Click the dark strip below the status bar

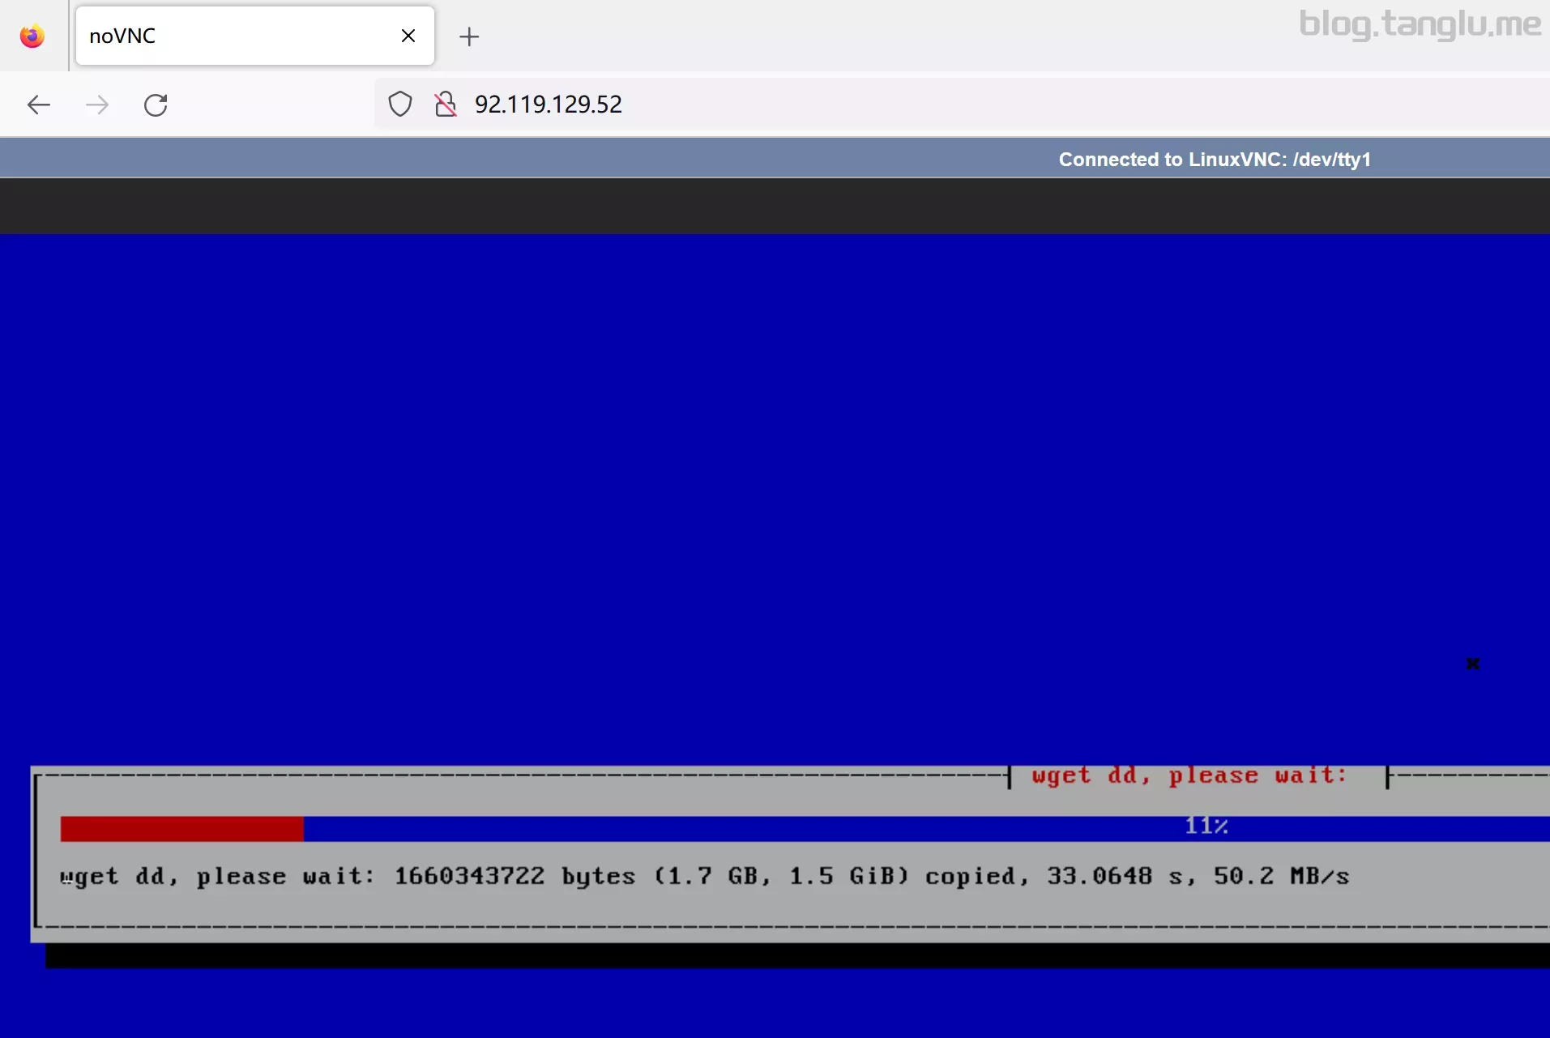[x=775, y=206]
